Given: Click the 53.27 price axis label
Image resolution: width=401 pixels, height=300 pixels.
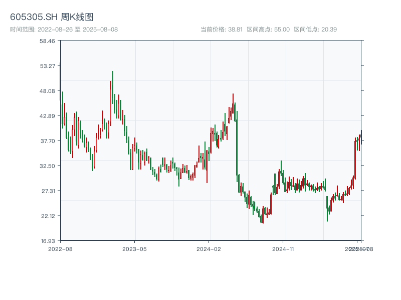Looking at the screenshot, I should click(x=47, y=66).
